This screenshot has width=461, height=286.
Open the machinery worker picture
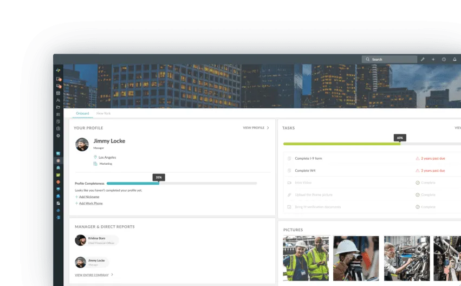[407, 258]
